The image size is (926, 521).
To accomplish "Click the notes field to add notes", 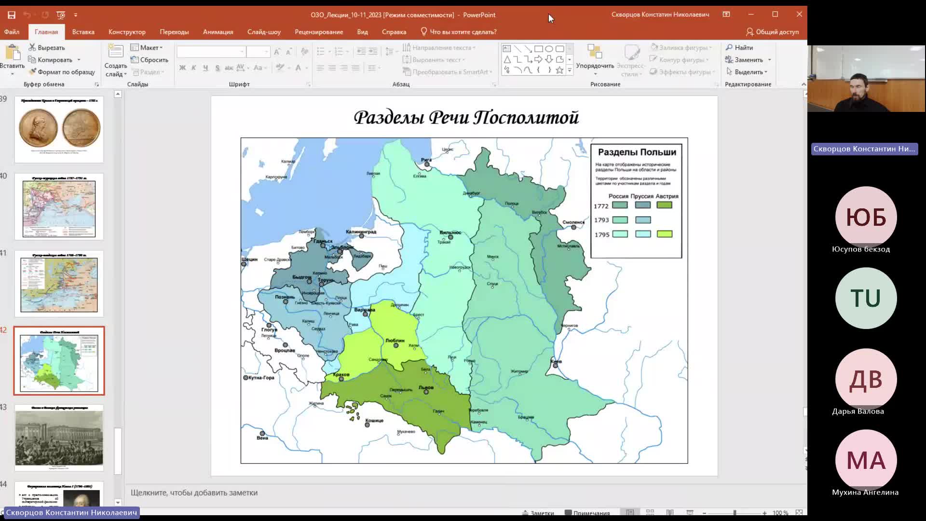I will click(465, 493).
